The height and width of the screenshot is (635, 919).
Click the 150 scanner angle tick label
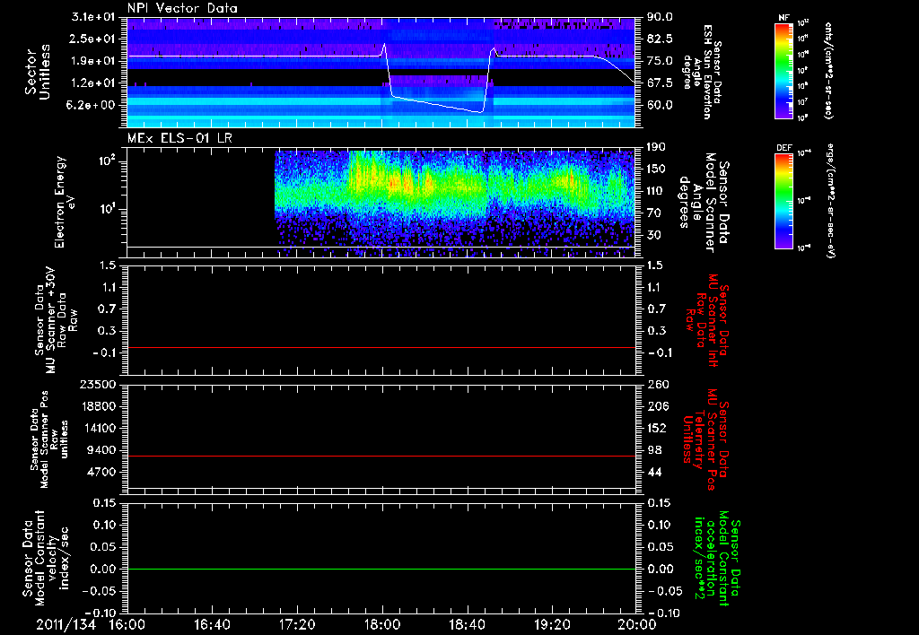pyautogui.click(x=657, y=169)
